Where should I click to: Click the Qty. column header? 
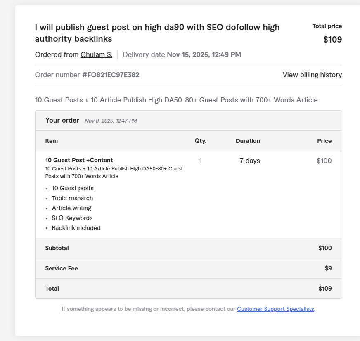point(200,141)
